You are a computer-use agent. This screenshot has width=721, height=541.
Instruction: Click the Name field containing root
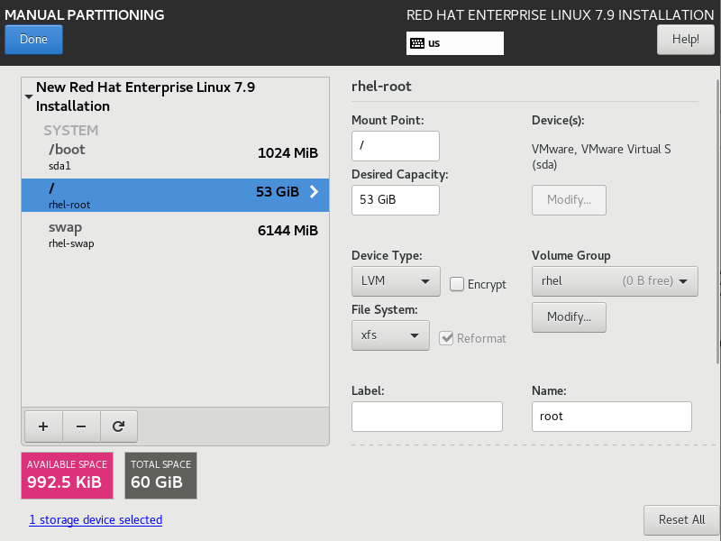coord(612,417)
